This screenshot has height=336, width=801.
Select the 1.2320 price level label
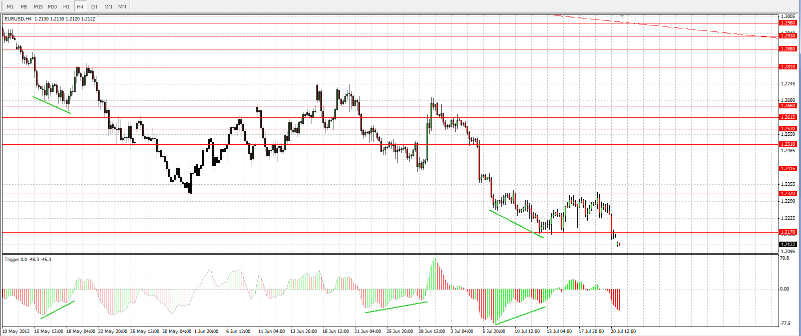click(788, 194)
